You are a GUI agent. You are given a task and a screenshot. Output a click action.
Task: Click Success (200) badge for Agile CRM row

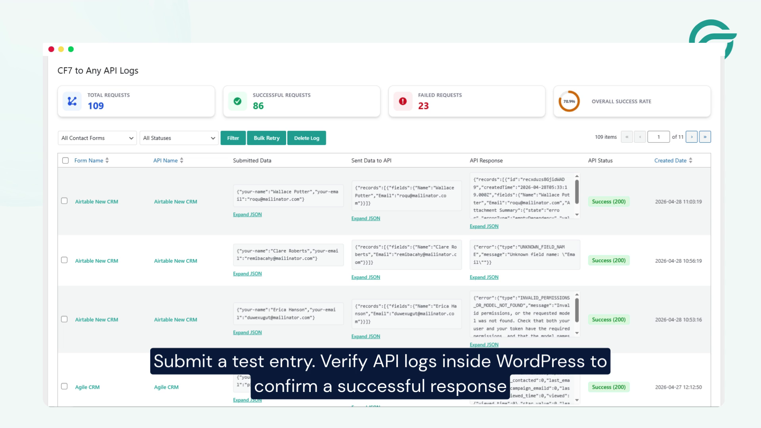[609, 387]
